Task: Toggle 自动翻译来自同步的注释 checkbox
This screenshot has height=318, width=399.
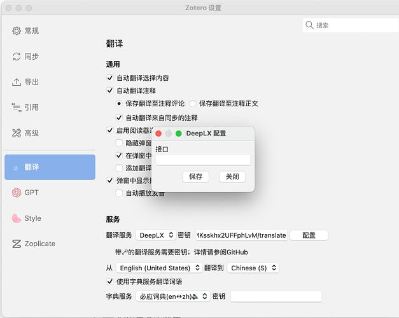Action: tap(119, 118)
